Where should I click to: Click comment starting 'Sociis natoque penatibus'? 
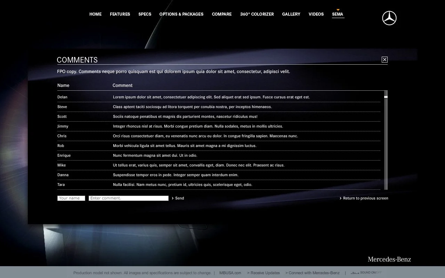(185, 116)
